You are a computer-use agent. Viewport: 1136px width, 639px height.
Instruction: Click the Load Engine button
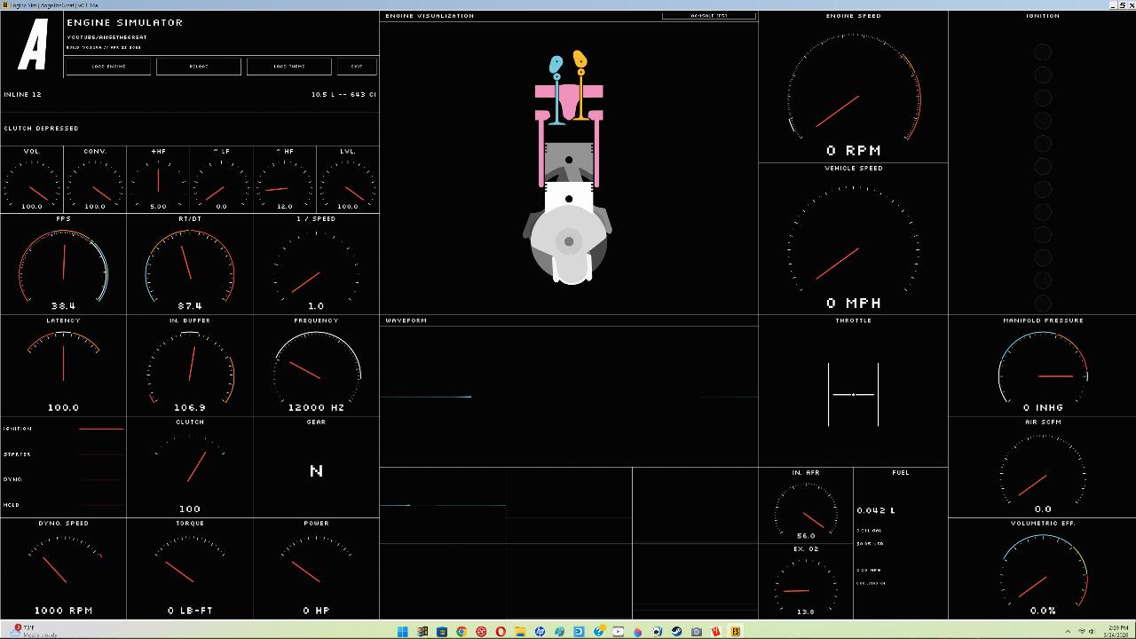coord(108,67)
